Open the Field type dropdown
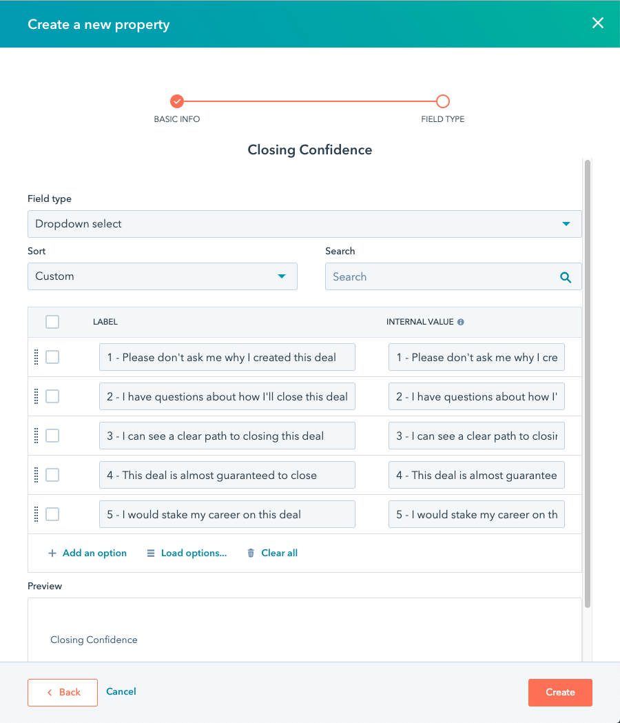This screenshot has height=723, width=620. (304, 224)
